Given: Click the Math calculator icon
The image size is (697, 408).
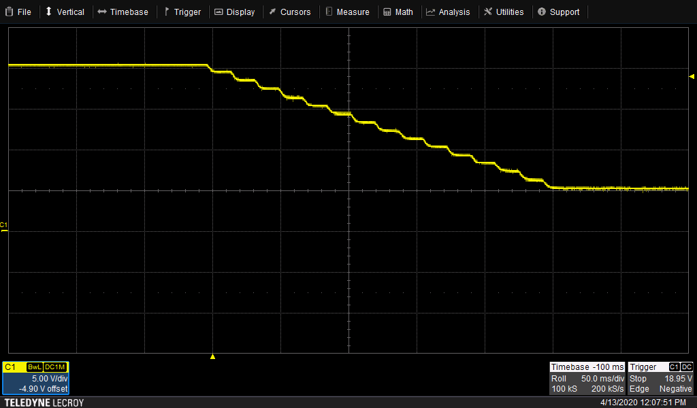Looking at the screenshot, I should pos(387,12).
